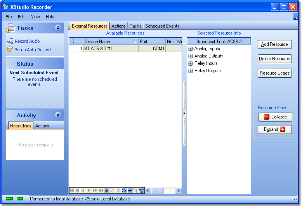Click the Add Resource button
The width and height of the screenshot is (302, 207).
click(x=275, y=44)
